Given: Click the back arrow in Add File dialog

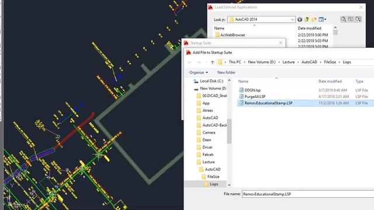Looking at the screenshot, I should click(x=190, y=62).
